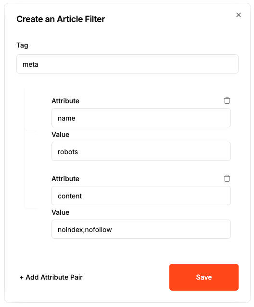Click the Tag label
The height and width of the screenshot is (307, 254).
coord(22,45)
